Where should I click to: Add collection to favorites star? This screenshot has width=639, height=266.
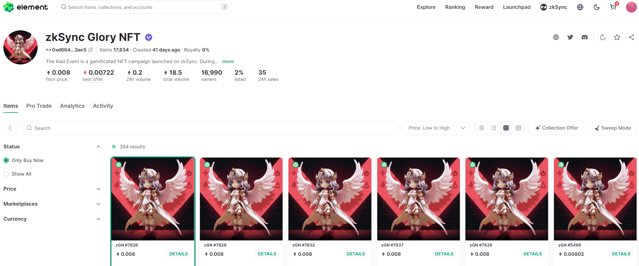617,37
